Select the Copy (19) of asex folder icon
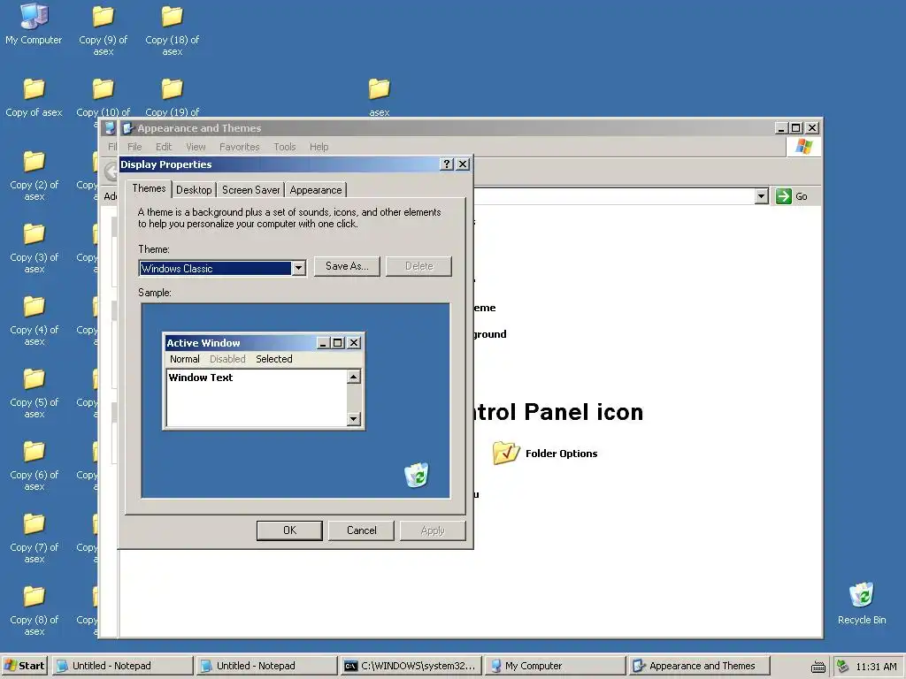906x679 pixels. [173, 89]
